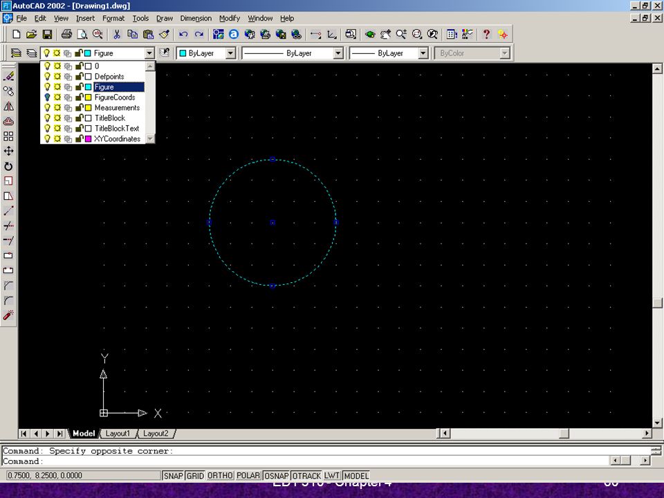Image resolution: width=664 pixels, height=498 pixels.
Task: Activate the Match Properties paintbrush icon
Action: (164, 35)
